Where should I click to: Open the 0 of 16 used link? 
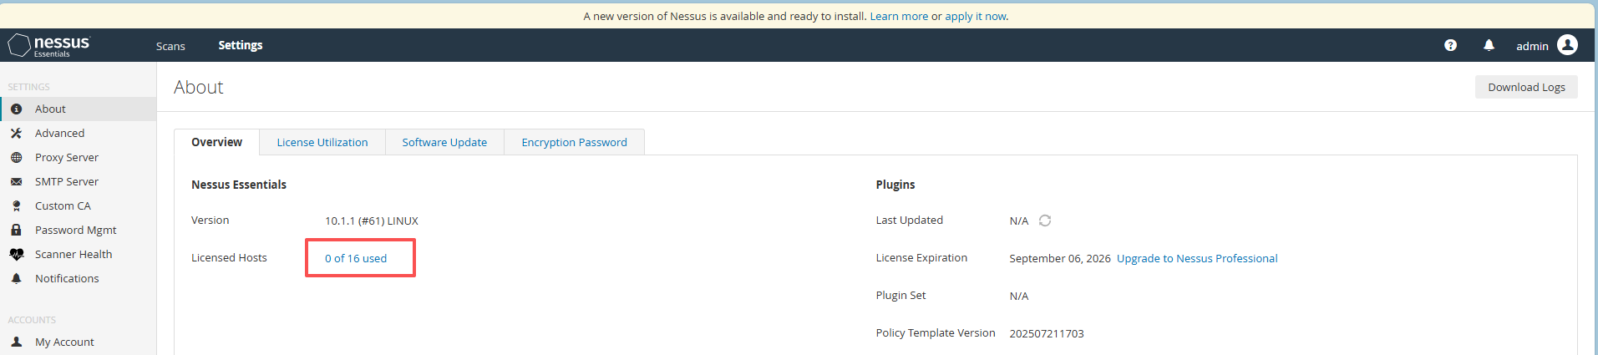(356, 258)
